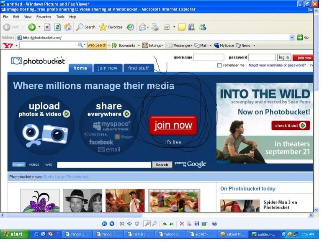This screenshot has height=251, width=335.
Task: Select the Zoom In magnifier tool
Action: coord(147,223)
